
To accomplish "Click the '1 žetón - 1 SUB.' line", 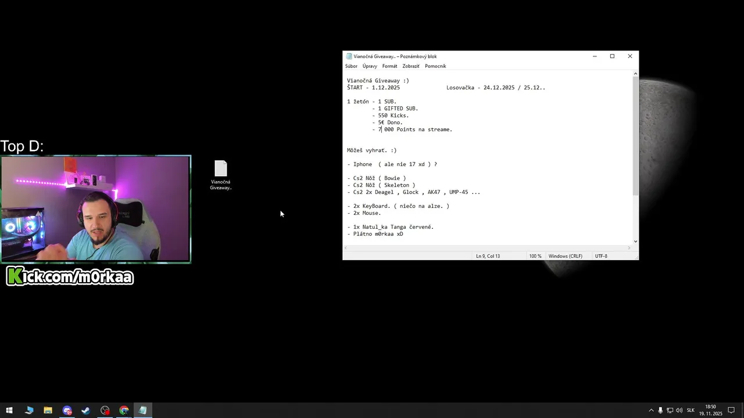I will tap(371, 102).
